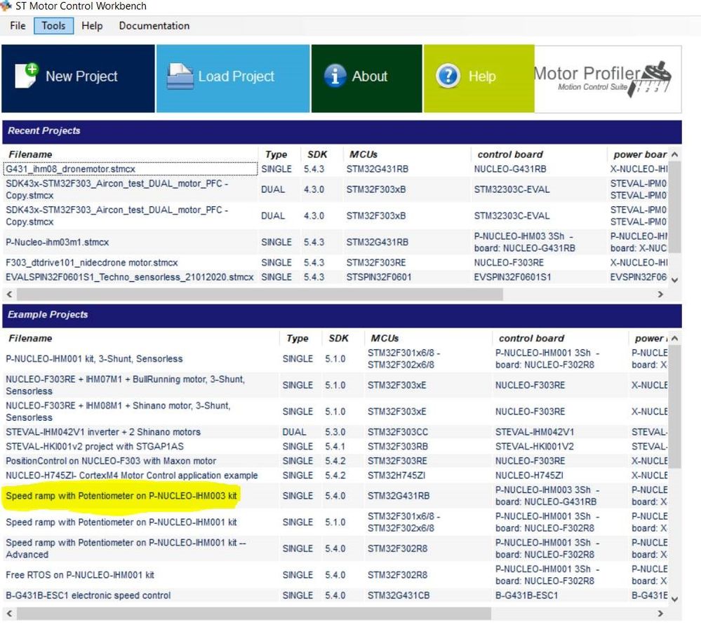
Task: Click Recent Projects horizontal scroll right arrow
Action: [660, 295]
